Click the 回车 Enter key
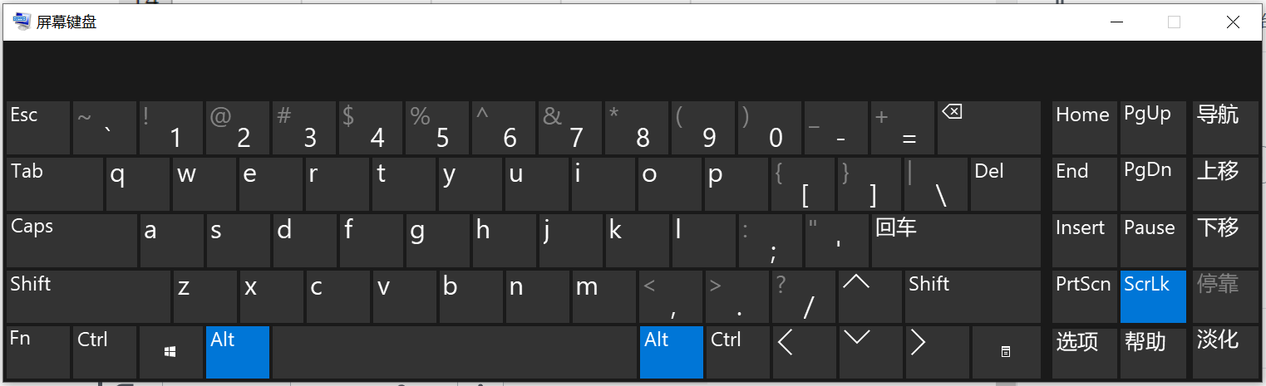Viewport: 1266px width, 386px height. click(956, 241)
